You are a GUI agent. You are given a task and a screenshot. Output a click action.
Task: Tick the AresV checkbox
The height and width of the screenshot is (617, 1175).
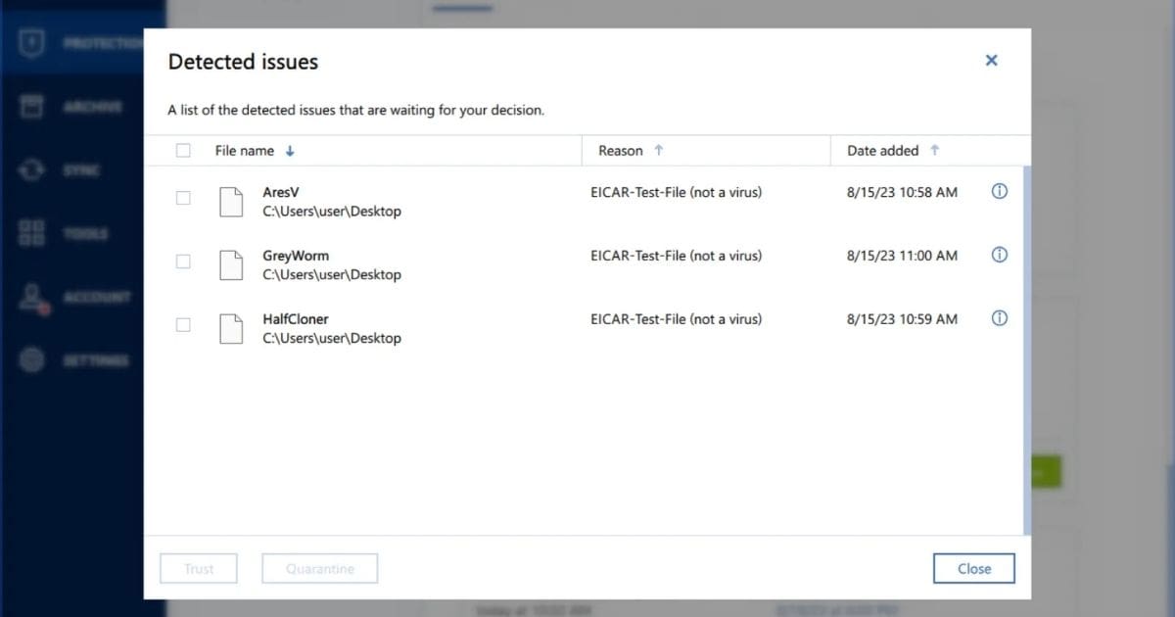tap(183, 198)
